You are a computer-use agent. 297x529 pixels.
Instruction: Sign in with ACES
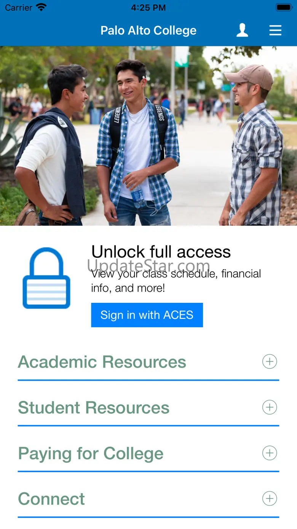click(147, 315)
